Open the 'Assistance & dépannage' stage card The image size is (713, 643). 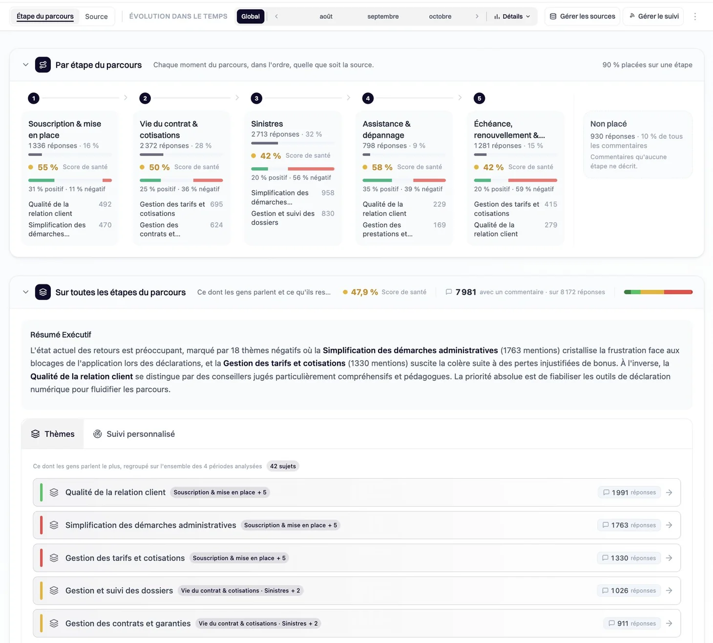[404, 178]
